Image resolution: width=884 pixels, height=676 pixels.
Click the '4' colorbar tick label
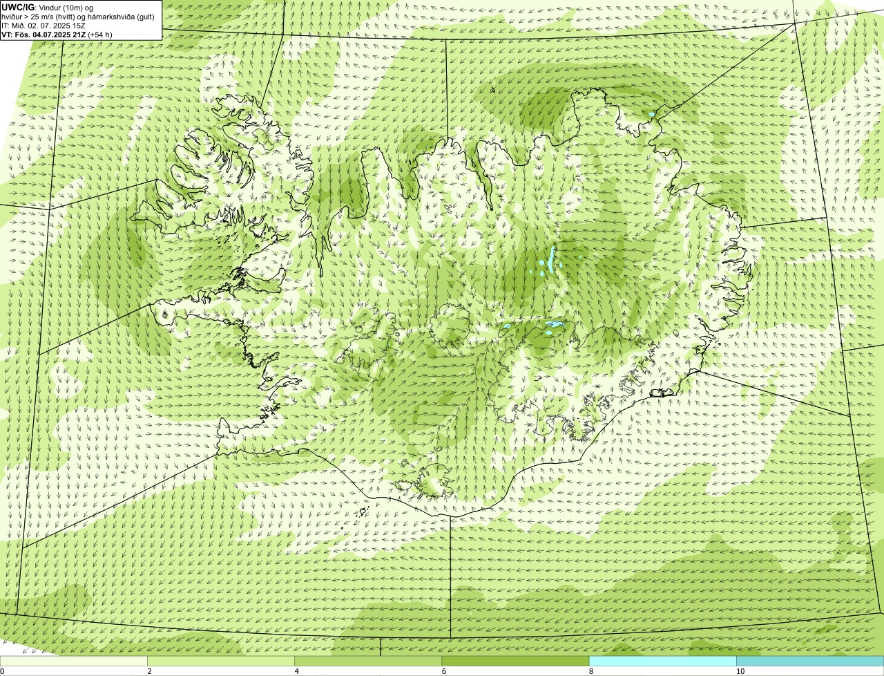[x=296, y=671]
